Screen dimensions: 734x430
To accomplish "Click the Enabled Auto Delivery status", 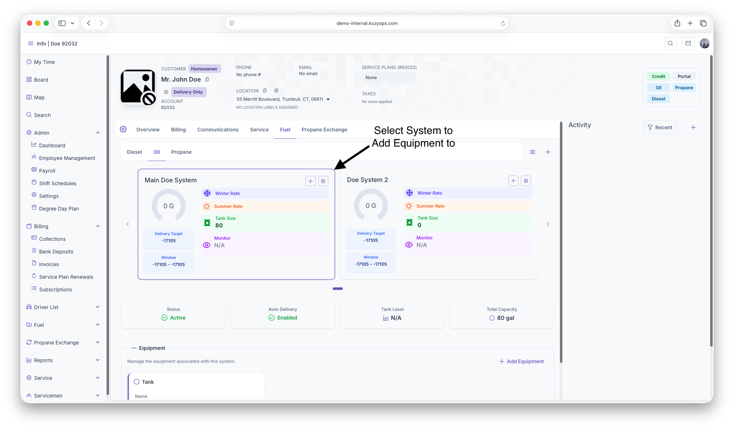I will (283, 318).
